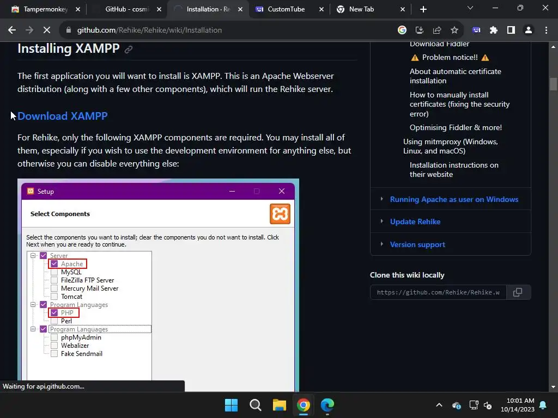This screenshot has width=558, height=418.
Task: Select the clone wiki URL field
Action: click(438, 292)
